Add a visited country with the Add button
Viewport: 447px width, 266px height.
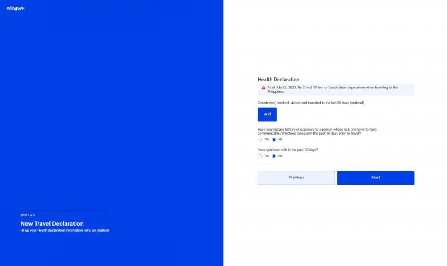point(267,114)
